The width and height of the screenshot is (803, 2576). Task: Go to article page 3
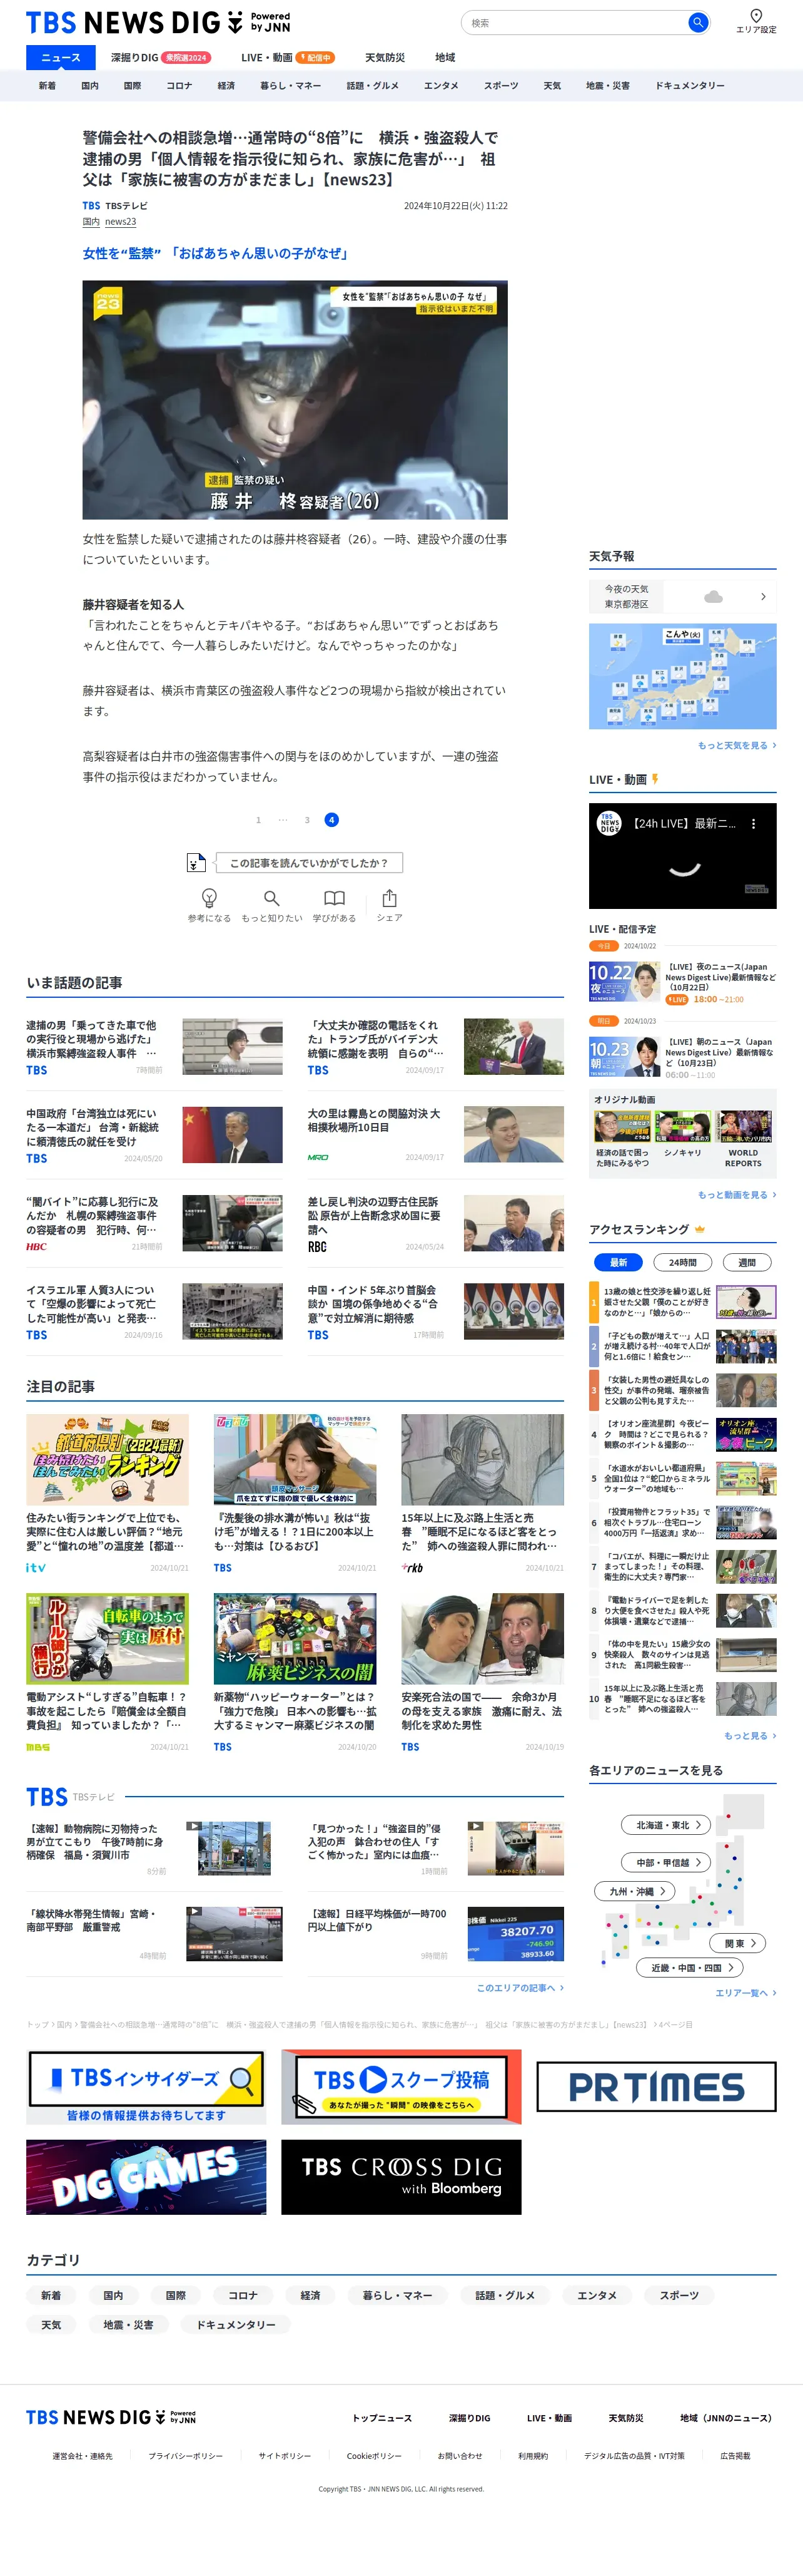306,820
